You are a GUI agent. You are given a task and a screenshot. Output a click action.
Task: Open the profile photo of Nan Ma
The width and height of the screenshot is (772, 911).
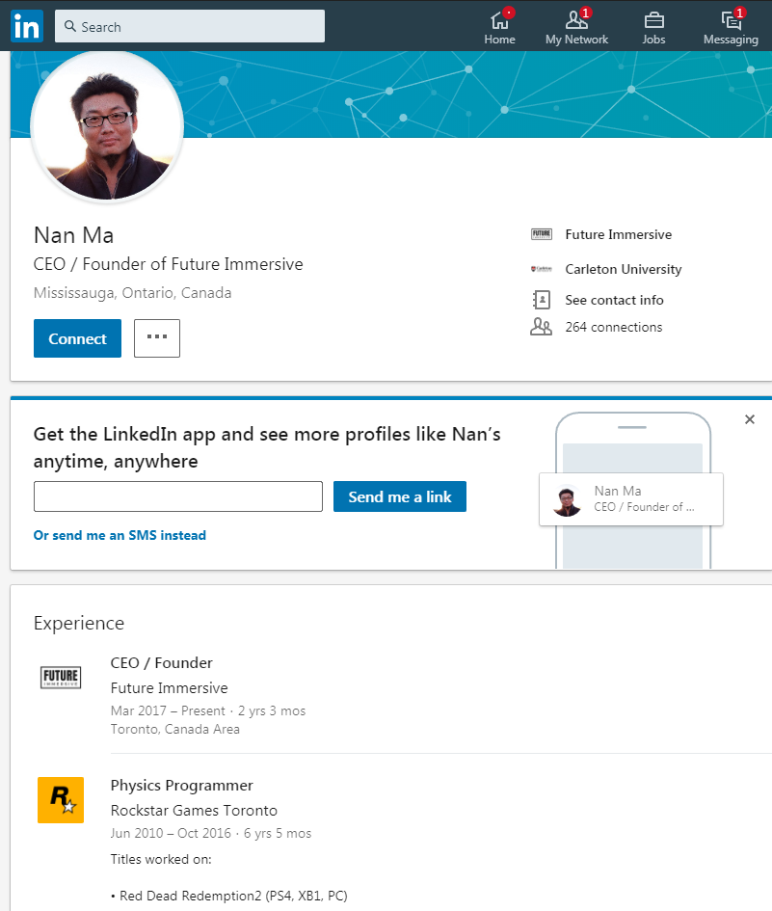point(107,125)
